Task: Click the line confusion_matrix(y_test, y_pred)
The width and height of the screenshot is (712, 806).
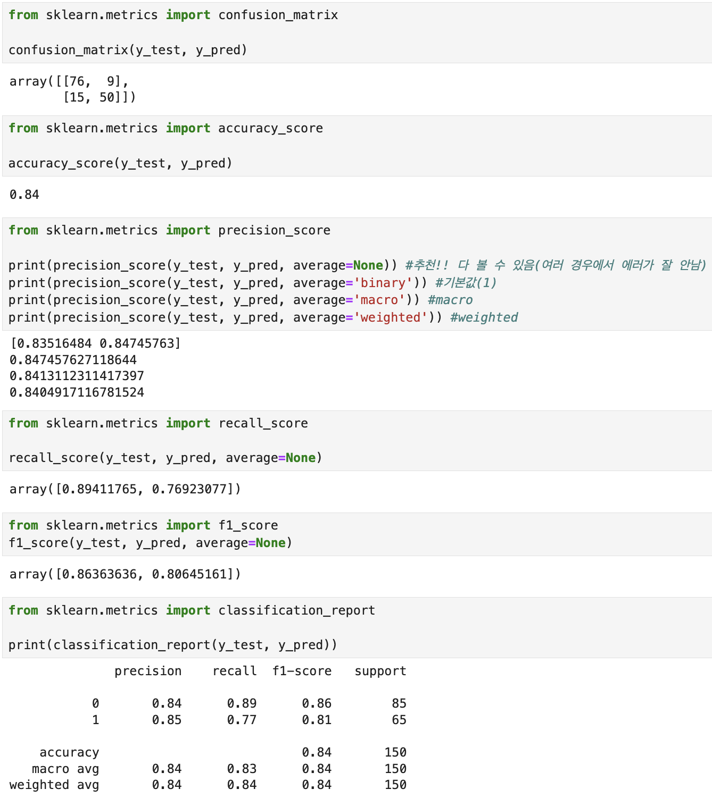Action: pyautogui.click(x=128, y=50)
